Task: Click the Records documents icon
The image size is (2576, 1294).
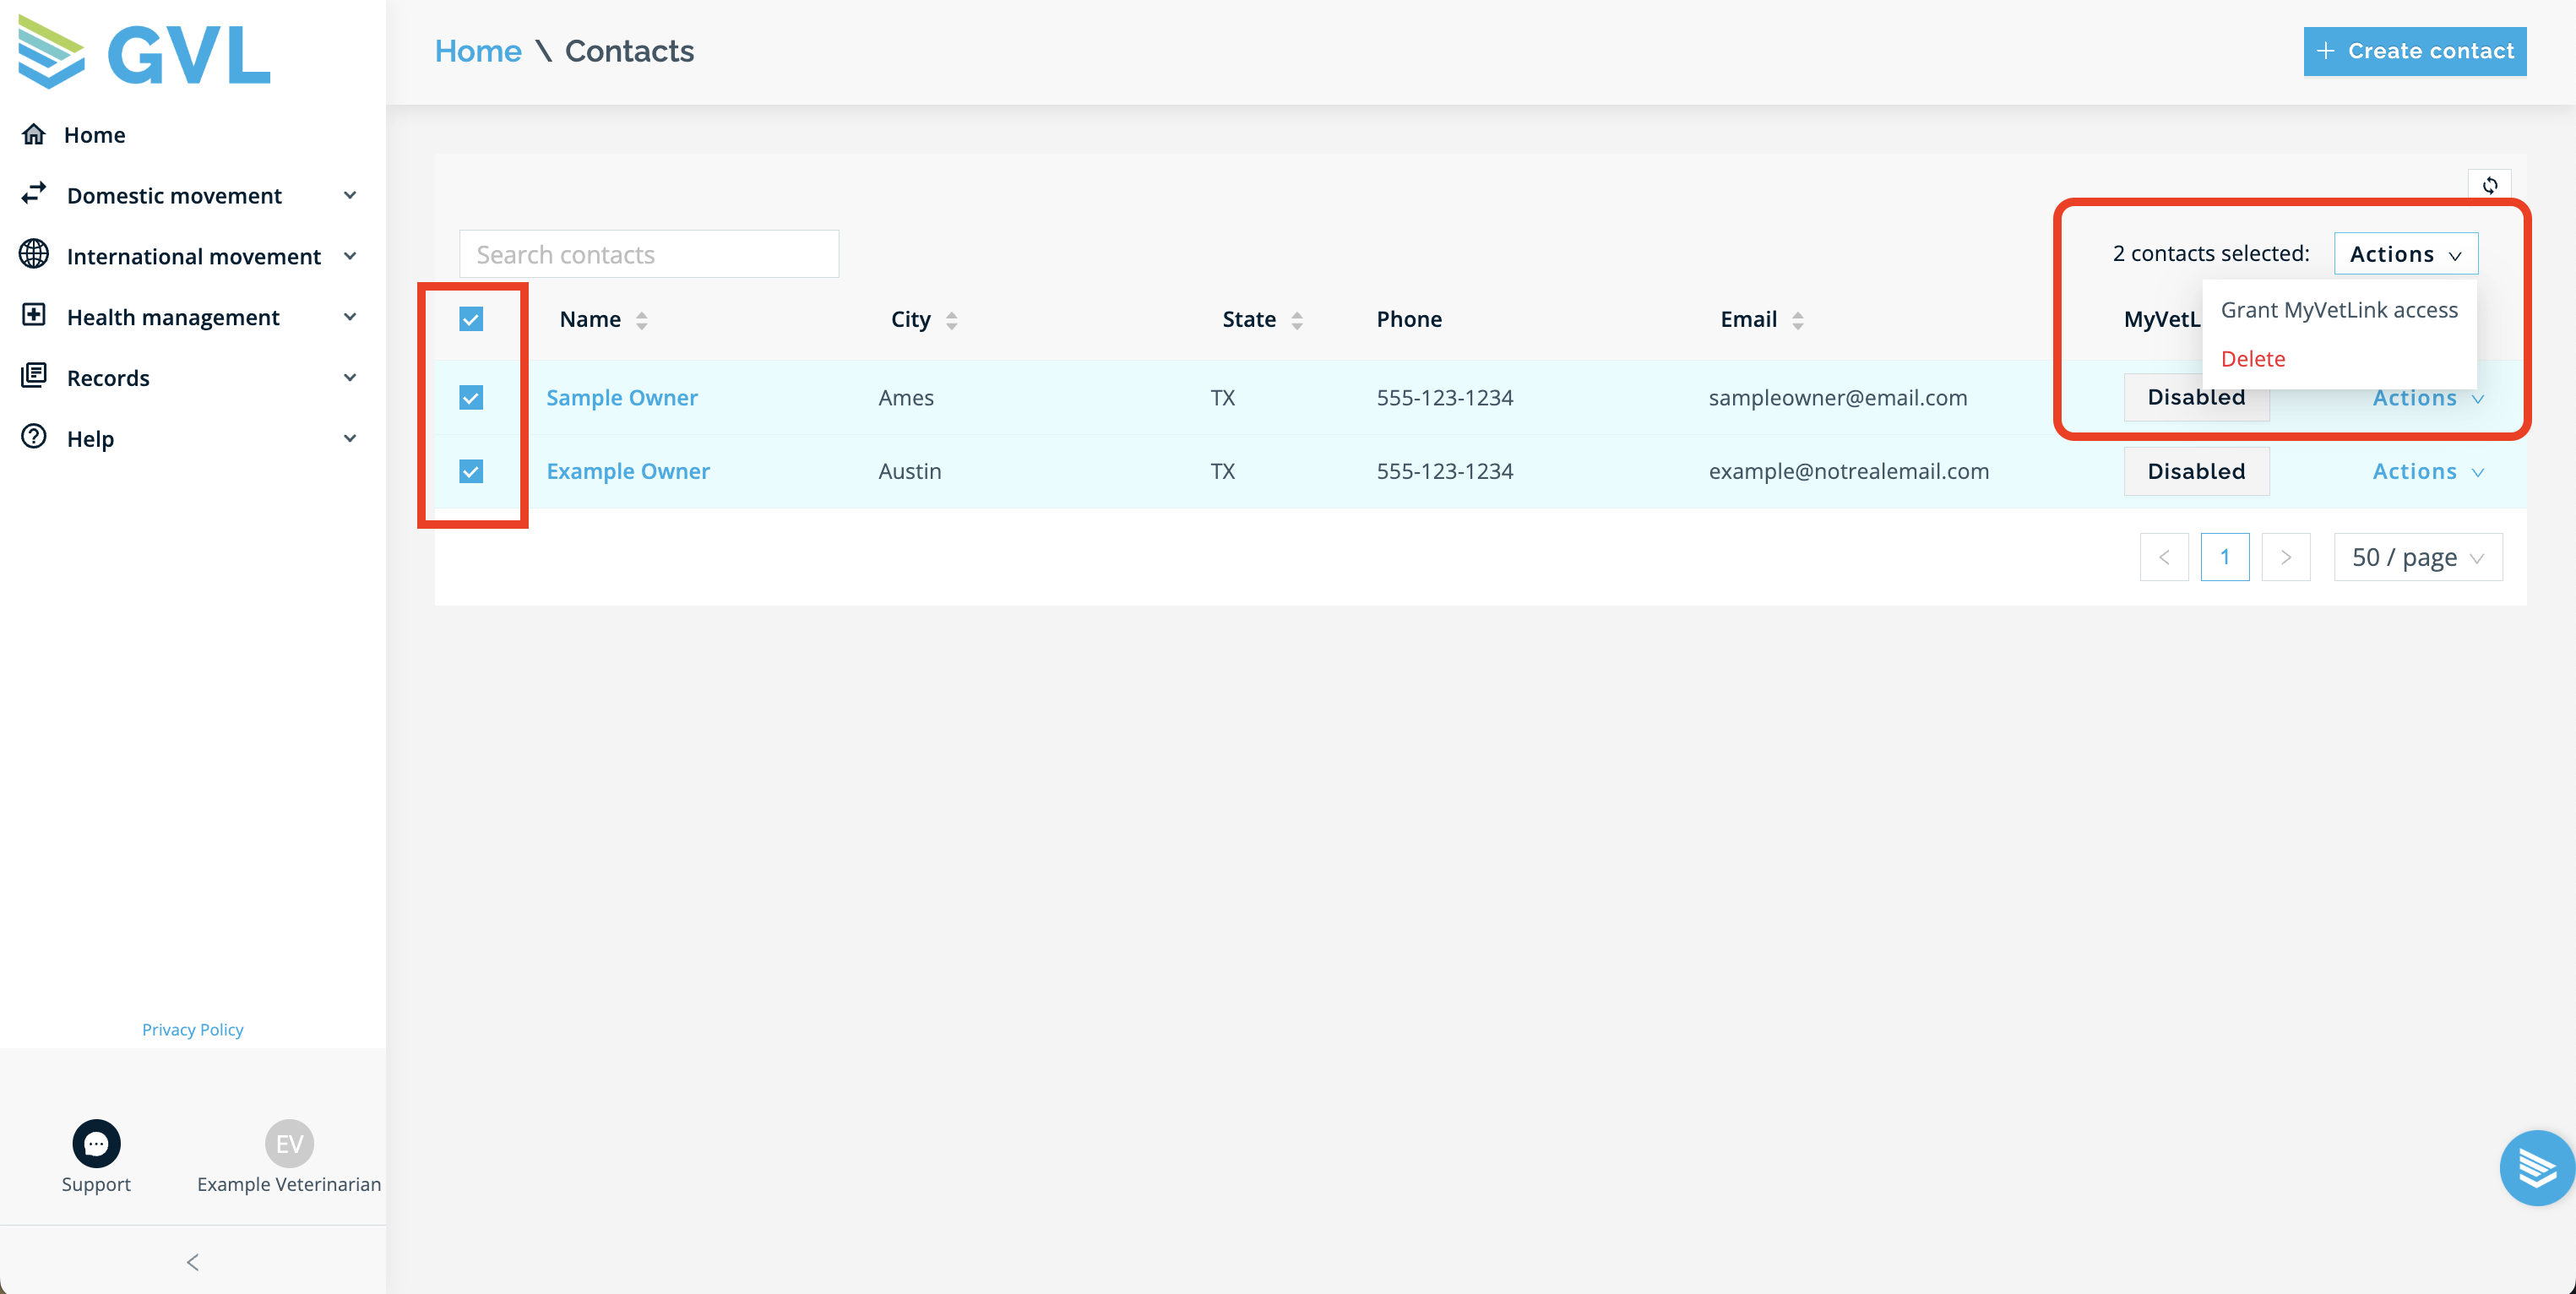Action: (34, 377)
